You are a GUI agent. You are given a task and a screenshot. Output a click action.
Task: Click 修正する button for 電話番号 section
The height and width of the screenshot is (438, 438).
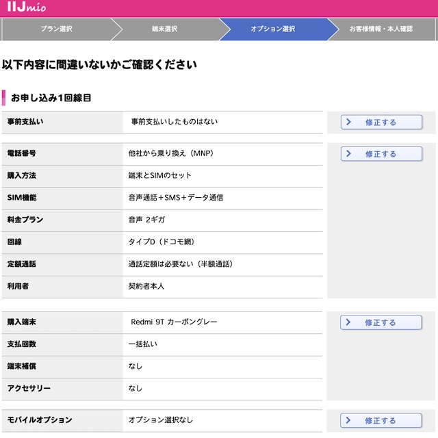(x=381, y=153)
